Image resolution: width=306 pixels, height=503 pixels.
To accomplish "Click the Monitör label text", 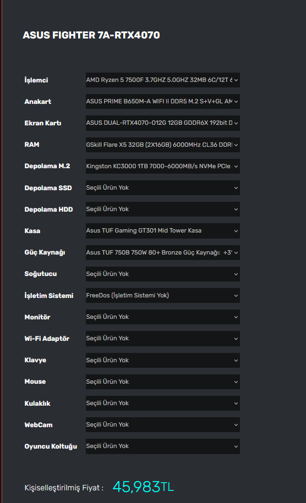I will tap(37, 317).
